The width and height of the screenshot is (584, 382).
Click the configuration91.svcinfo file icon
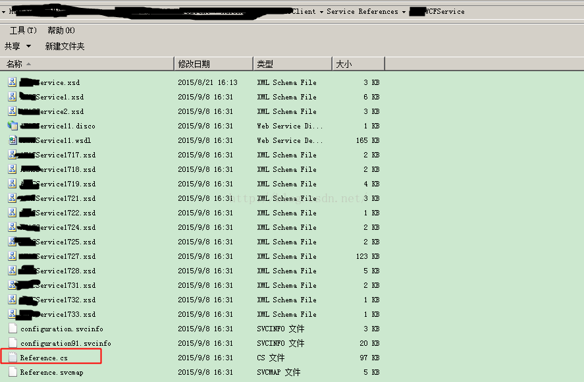pos(13,343)
